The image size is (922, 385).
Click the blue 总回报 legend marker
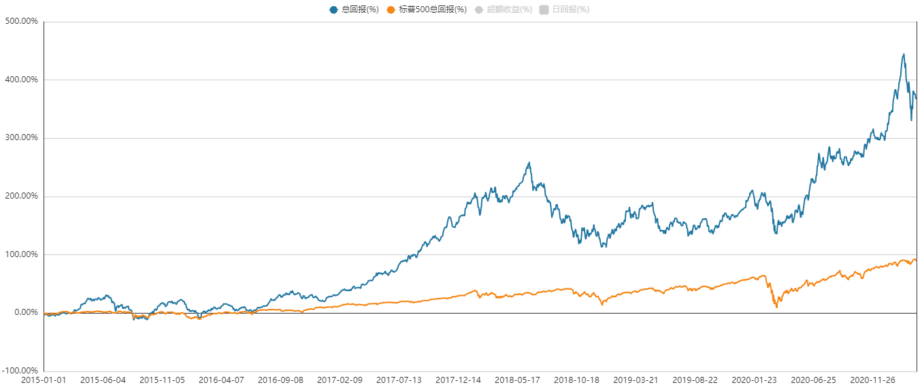pyautogui.click(x=333, y=10)
